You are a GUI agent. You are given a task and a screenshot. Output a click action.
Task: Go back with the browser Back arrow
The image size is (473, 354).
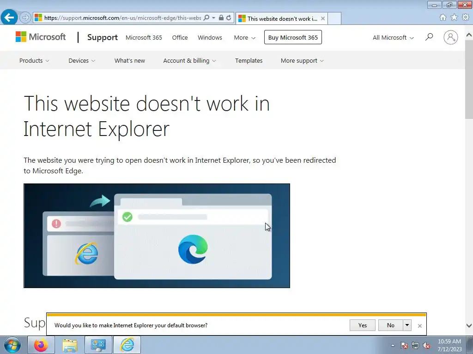pos(9,18)
